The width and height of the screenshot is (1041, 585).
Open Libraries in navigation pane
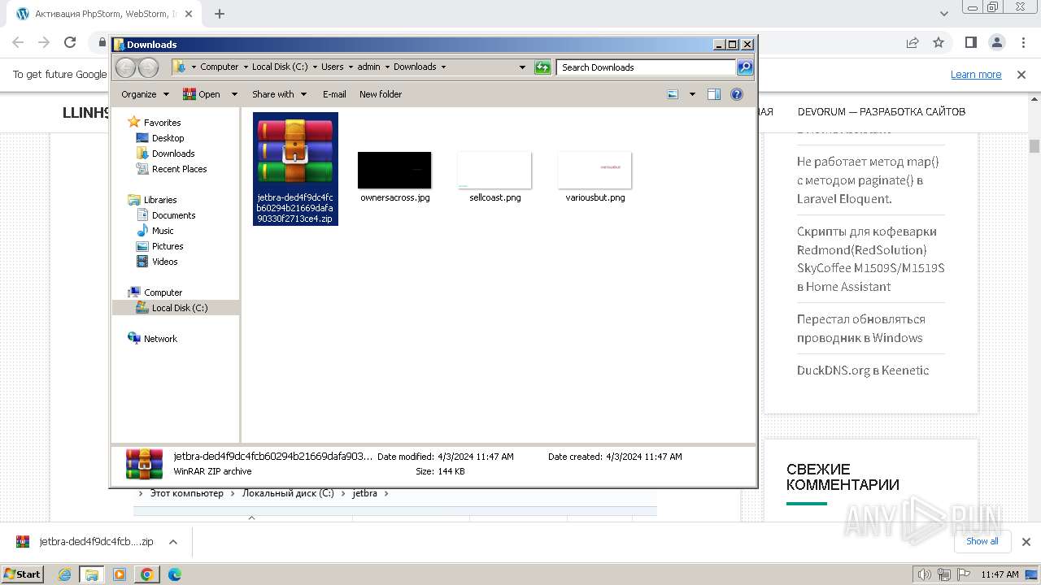[x=160, y=200]
